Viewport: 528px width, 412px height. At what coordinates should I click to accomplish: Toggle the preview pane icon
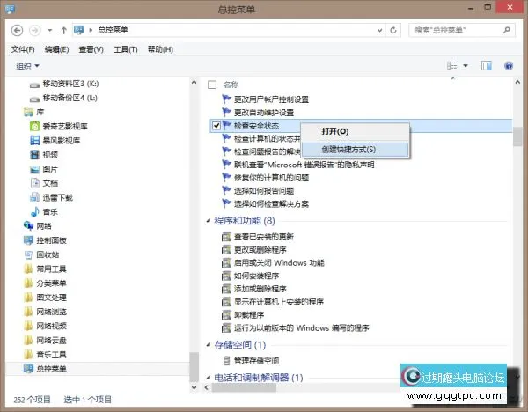(487, 66)
